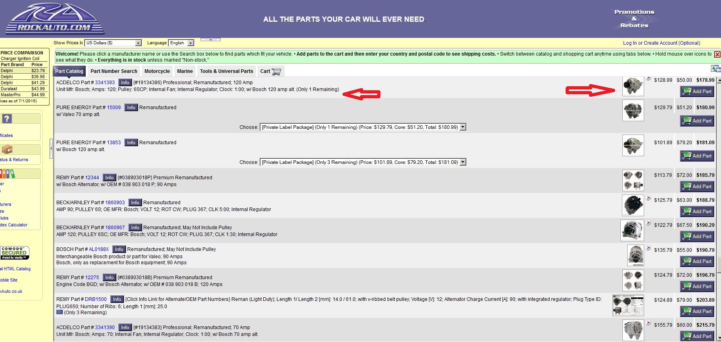Click the arrow icon beside Beck/Arnley 1860967 image
This screenshot has width=721, height=342.
[x=648, y=223]
